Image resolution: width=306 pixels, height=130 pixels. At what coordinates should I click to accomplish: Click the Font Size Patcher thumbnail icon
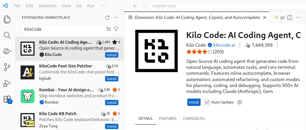click(28, 72)
